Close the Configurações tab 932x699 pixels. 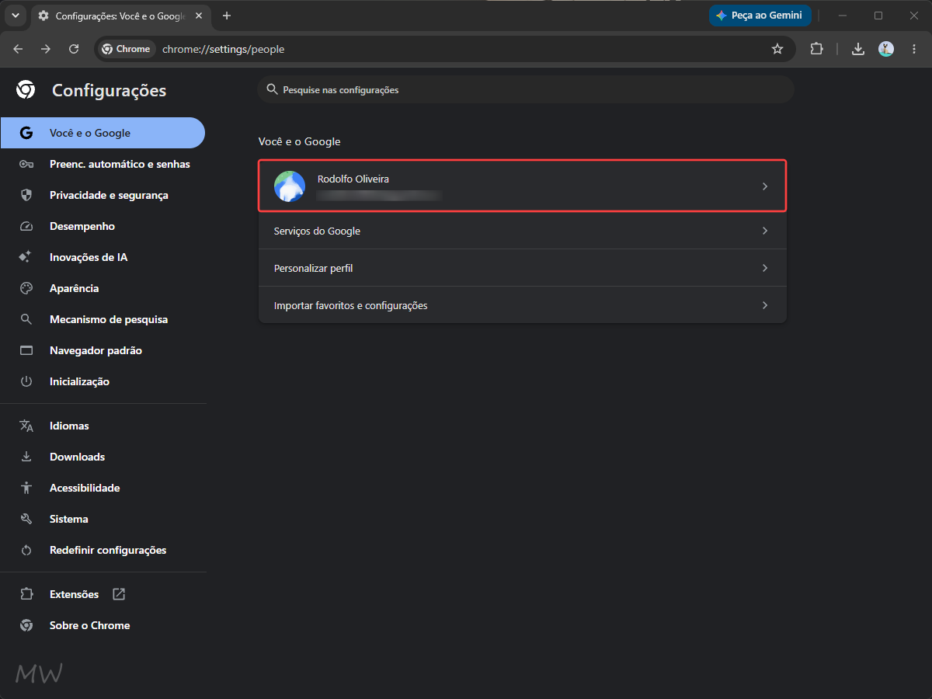point(197,16)
